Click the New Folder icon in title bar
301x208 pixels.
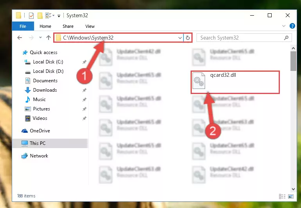40,16
